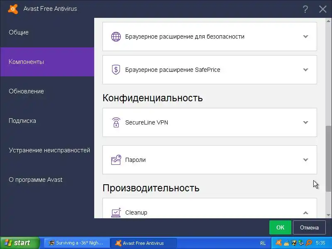Screen dimensions: 332x249
Task: Click the Avast logo in title bar
Action: pos(13,9)
